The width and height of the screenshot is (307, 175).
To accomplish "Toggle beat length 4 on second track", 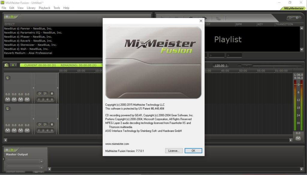I will (x=47, y=131).
